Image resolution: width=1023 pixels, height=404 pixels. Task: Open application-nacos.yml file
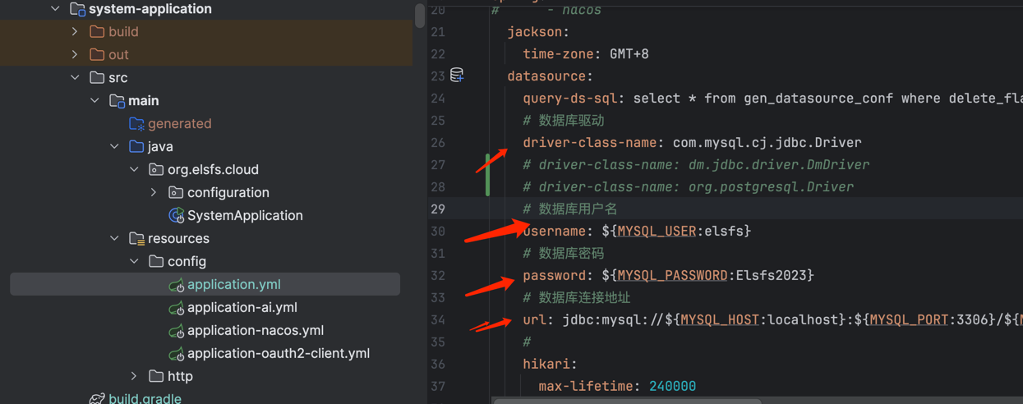coord(255,331)
